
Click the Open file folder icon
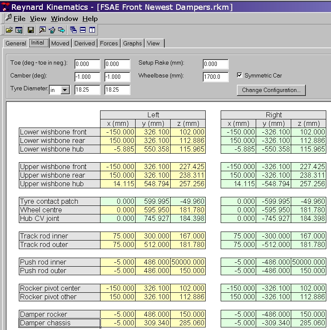click(9, 30)
